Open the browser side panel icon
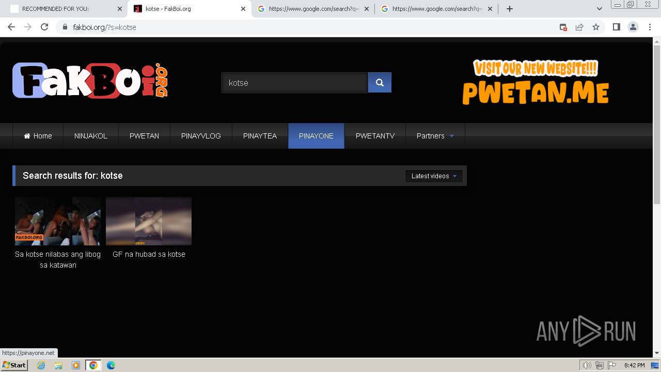 tap(616, 27)
